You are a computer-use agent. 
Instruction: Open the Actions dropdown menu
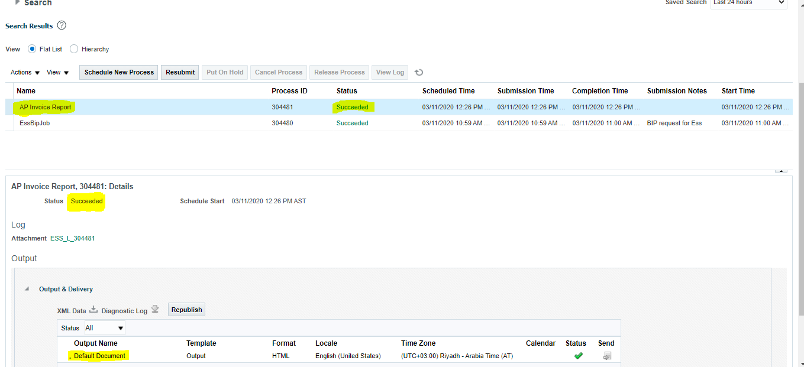(24, 72)
